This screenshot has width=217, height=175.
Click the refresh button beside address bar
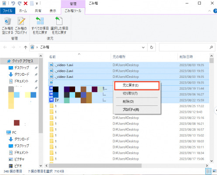pyautogui.click(x=152, y=47)
